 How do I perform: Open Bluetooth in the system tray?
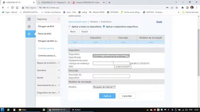[x=172, y=110]
